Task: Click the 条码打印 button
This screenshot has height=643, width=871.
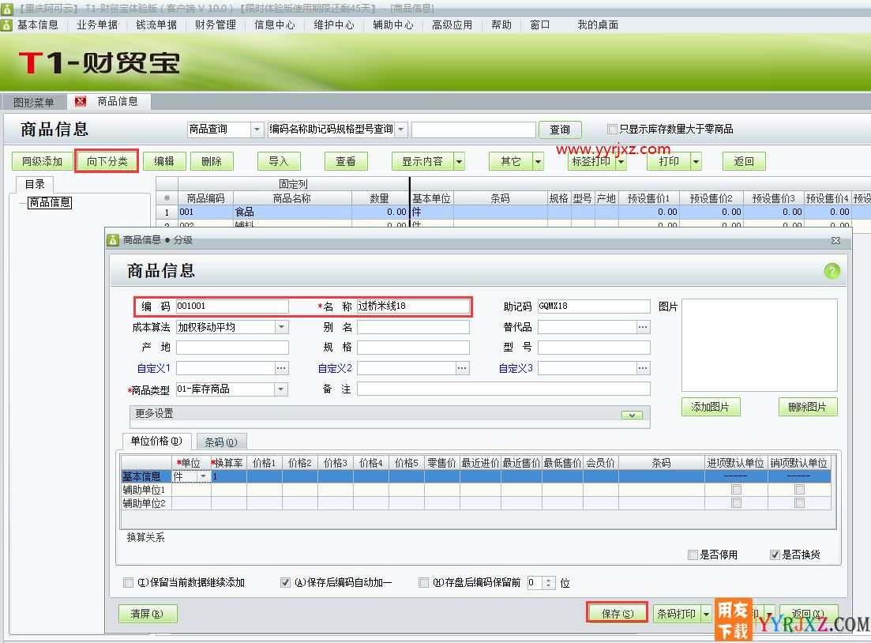Action: (677, 614)
